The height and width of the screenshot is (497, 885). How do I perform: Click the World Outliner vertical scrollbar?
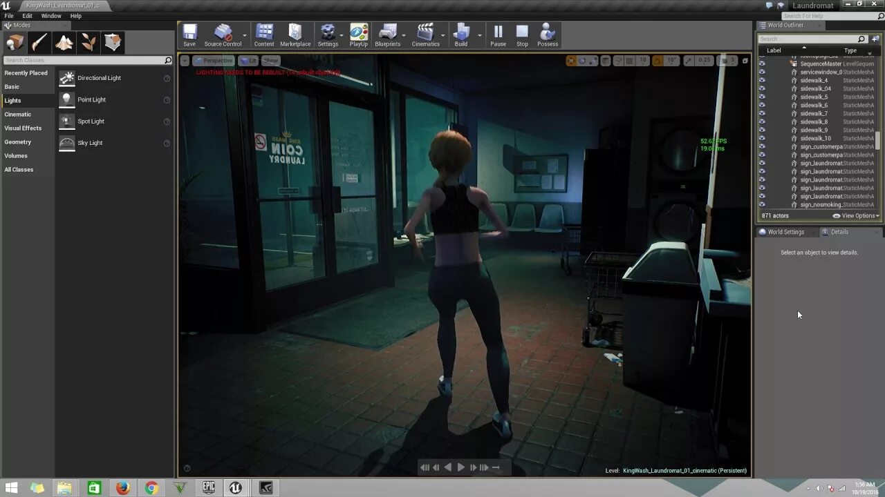coord(879,140)
